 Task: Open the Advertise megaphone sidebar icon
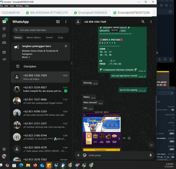tap(4, 59)
